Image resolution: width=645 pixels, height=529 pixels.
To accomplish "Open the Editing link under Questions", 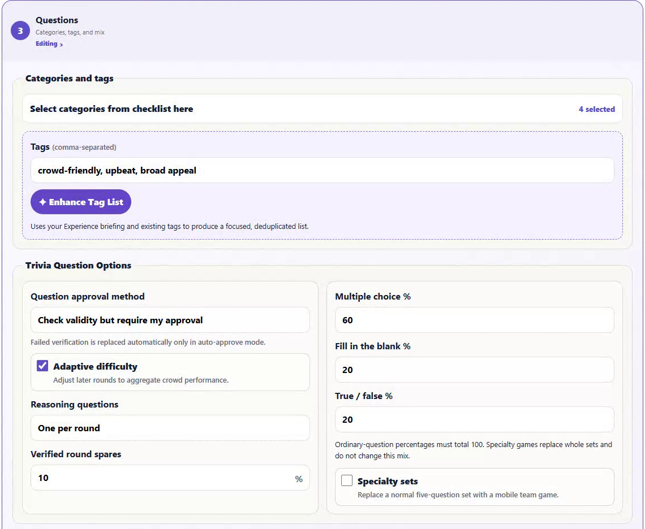I will [x=49, y=44].
